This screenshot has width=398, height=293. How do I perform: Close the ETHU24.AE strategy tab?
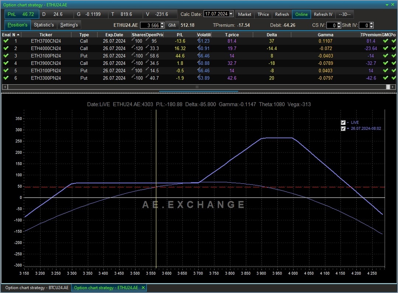[x=143, y=288]
